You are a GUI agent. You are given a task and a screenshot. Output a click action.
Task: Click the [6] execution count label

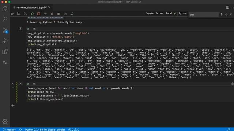coord(20,28)
